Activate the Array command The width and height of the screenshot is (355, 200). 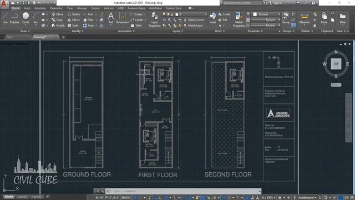coord(89,26)
